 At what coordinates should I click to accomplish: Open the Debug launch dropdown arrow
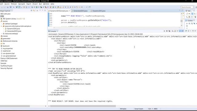(x=34, y=7)
